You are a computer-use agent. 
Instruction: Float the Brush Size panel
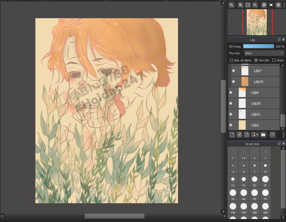(x=279, y=144)
